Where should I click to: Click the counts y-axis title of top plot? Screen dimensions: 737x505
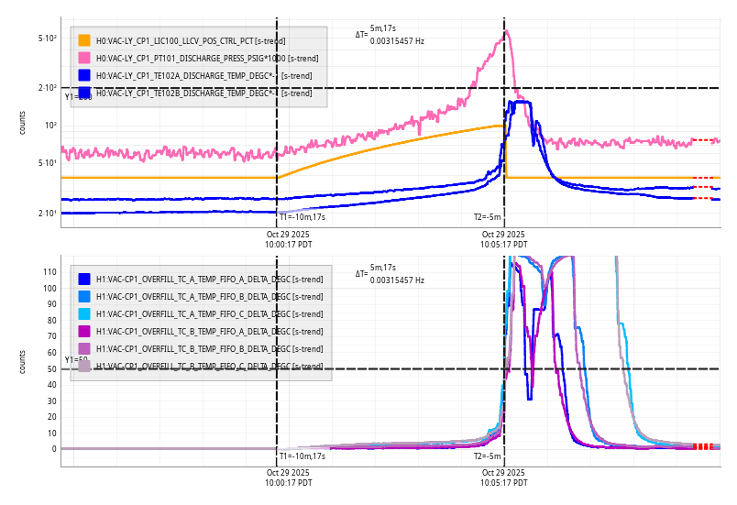click(23, 122)
